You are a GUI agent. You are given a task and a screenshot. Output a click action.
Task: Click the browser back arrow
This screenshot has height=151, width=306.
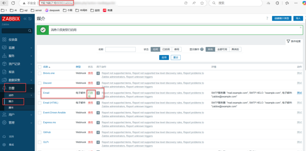click(x=4, y=3)
